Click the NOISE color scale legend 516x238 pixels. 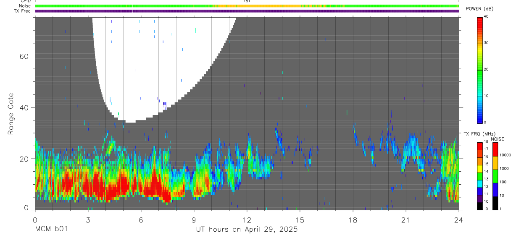(x=495, y=176)
